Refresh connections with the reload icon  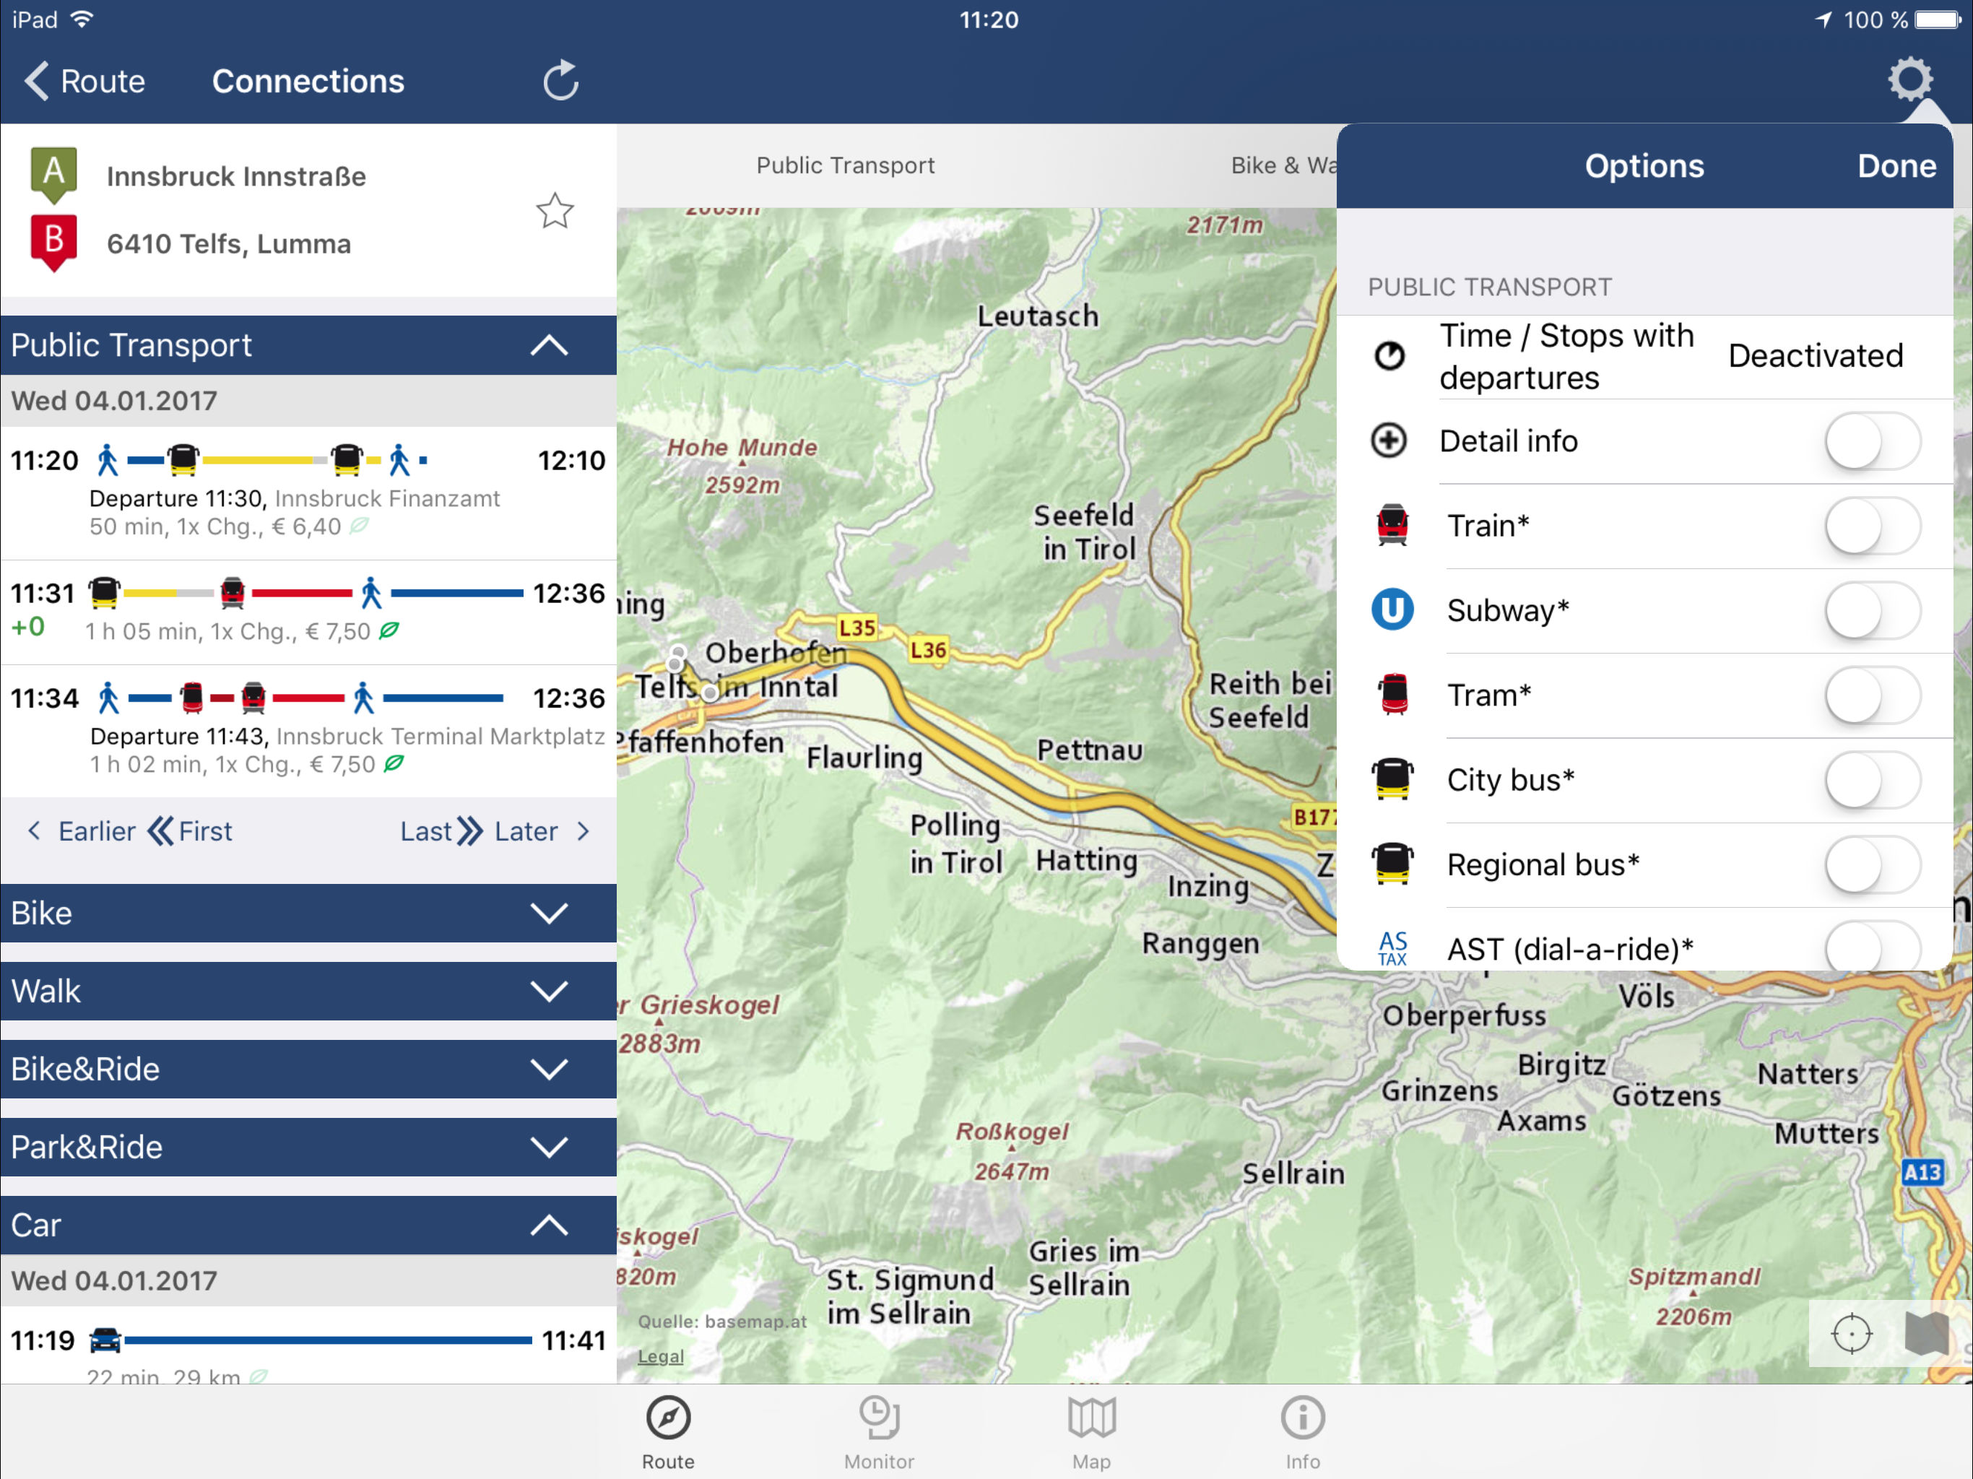(561, 80)
